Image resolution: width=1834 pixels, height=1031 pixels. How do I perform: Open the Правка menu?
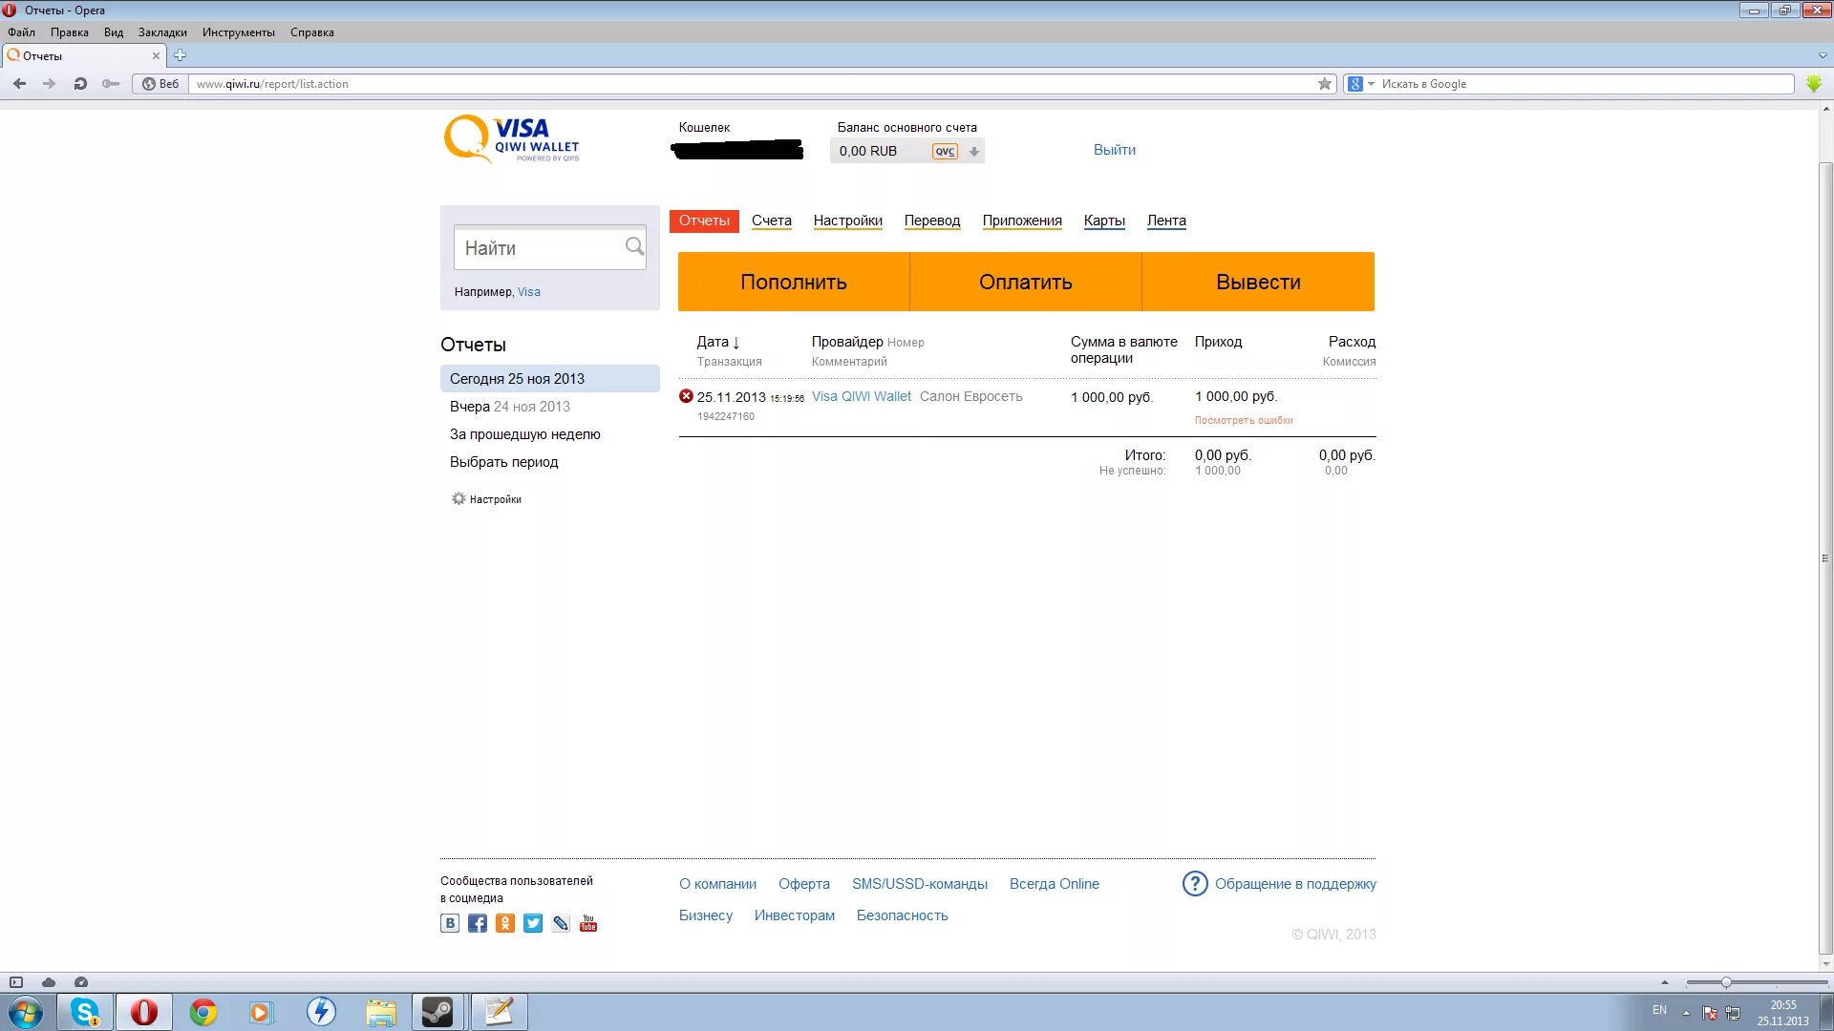(70, 32)
